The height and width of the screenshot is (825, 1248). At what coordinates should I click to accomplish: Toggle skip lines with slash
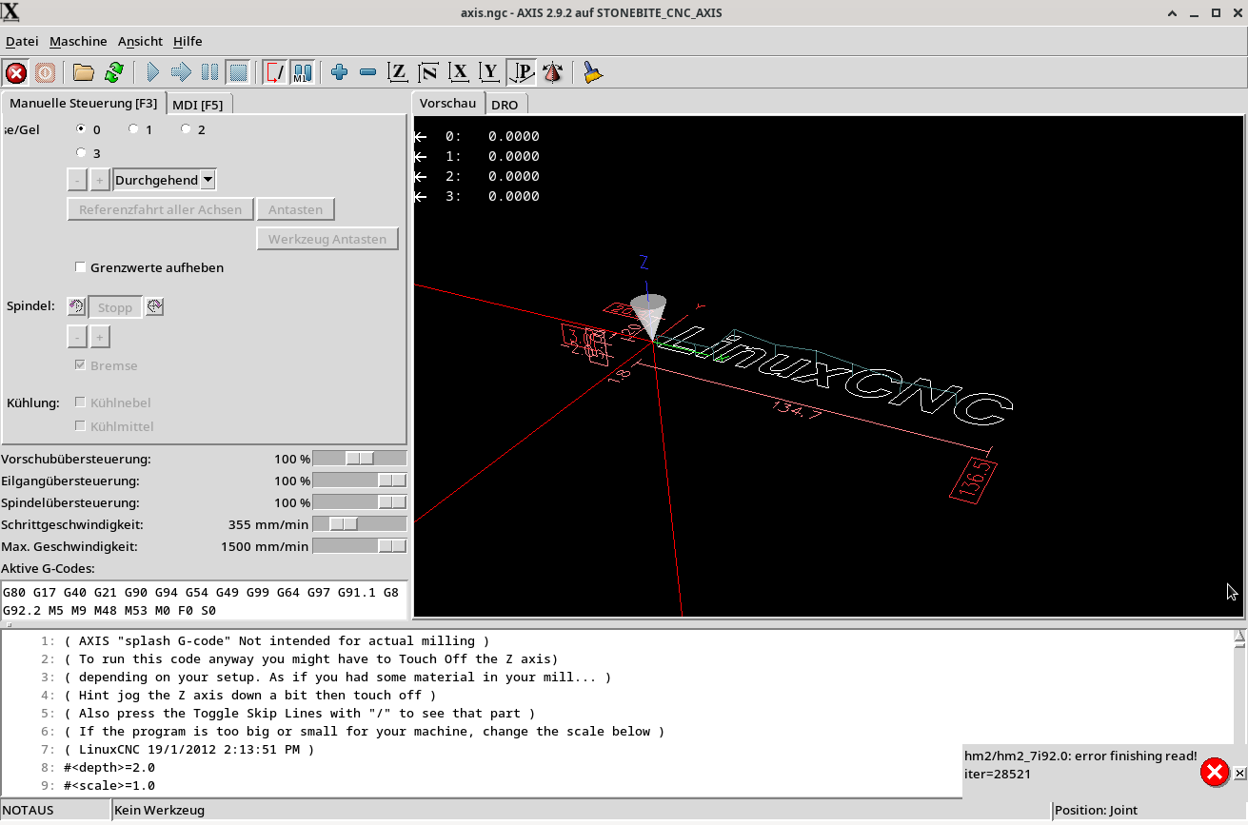[274, 72]
